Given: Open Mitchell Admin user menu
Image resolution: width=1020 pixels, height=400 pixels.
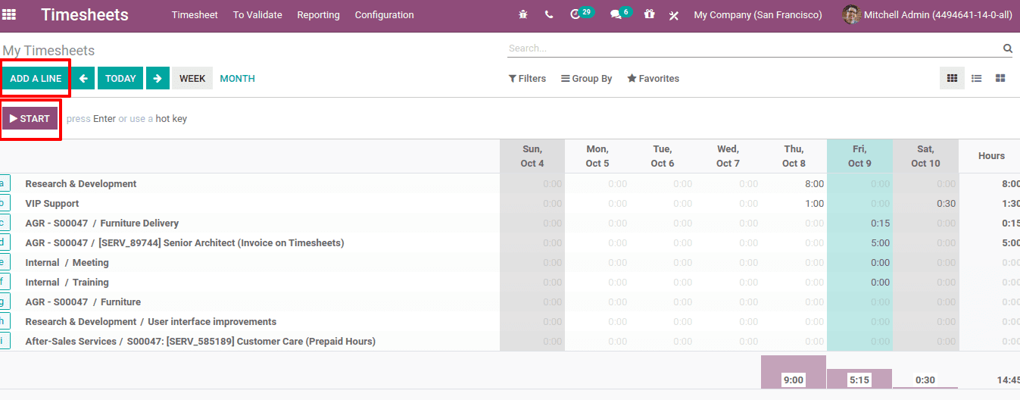Looking at the screenshot, I should point(928,14).
